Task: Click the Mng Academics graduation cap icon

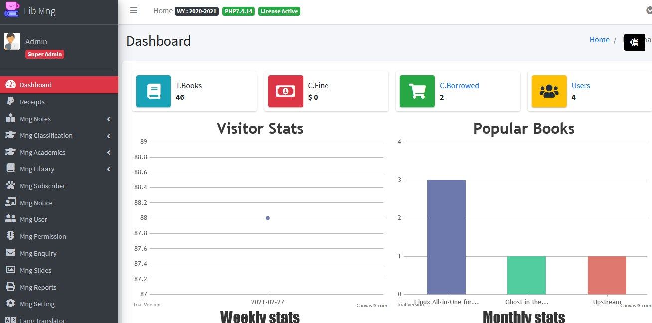Action: tap(10, 152)
